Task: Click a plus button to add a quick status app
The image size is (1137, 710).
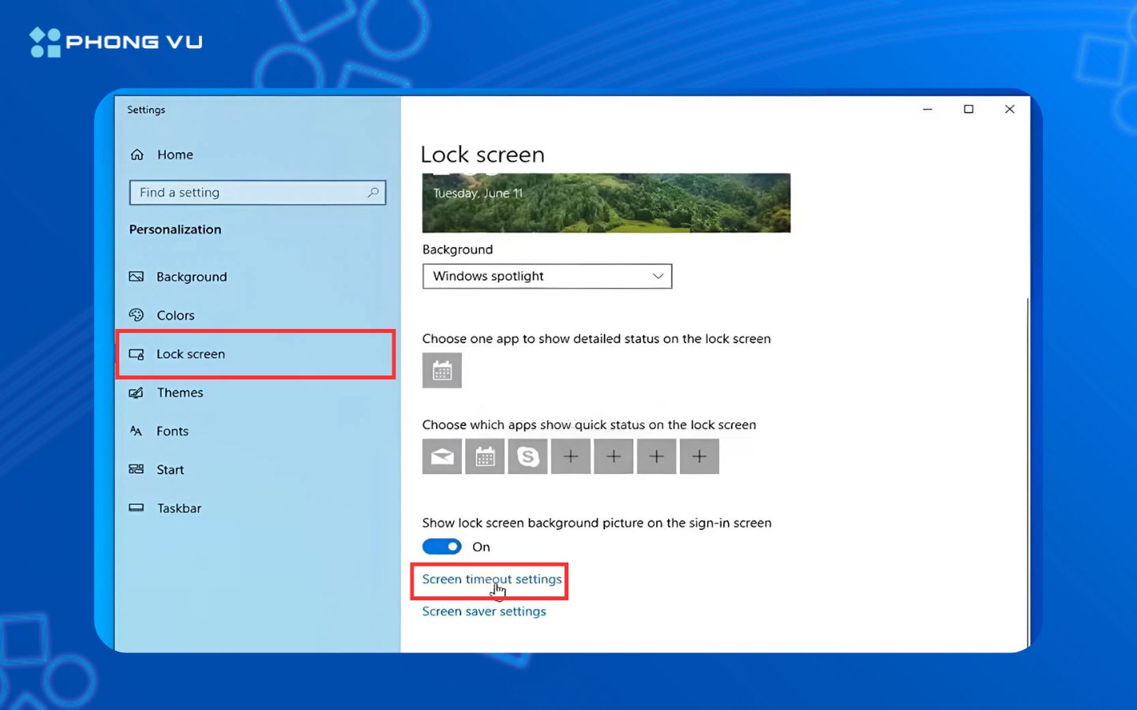Action: pos(571,456)
